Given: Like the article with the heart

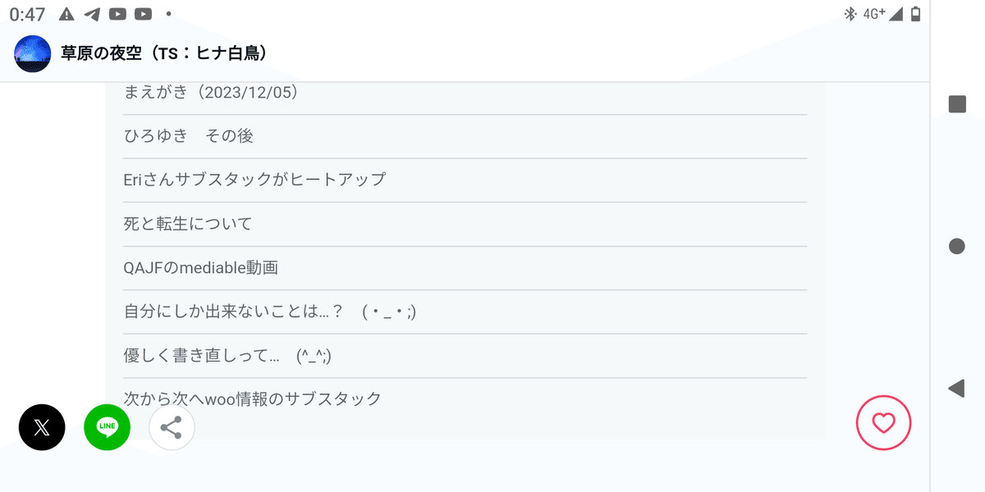Looking at the screenshot, I should [x=883, y=423].
